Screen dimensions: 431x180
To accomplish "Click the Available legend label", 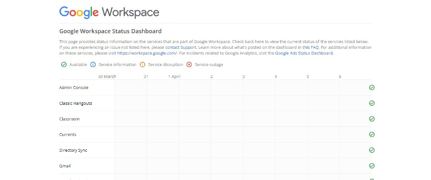I will pyautogui.click(x=78, y=65).
